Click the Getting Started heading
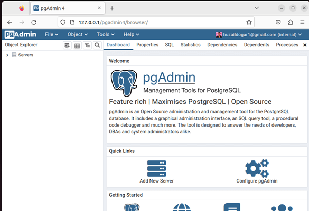The width and height of the screenshot is (309, 211). [x=126, y=195]
